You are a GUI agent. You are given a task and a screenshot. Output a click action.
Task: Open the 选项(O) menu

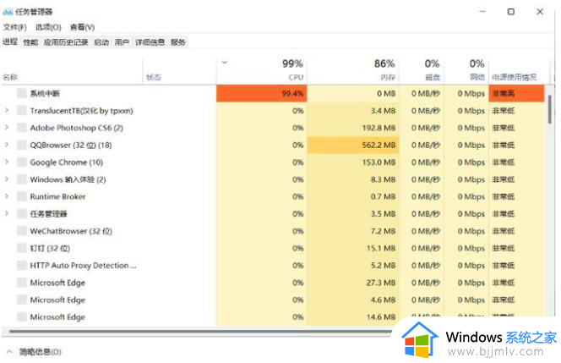(x=48, y=27)
